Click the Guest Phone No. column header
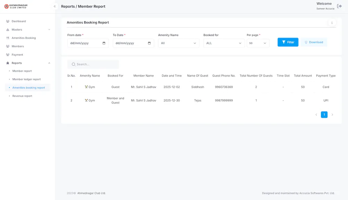This screenshot has width=348, height=200. click(x=224, y=76)
